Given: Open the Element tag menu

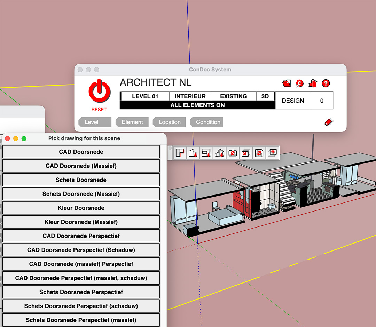Looking at the screenshot, I should pos(132,122).
